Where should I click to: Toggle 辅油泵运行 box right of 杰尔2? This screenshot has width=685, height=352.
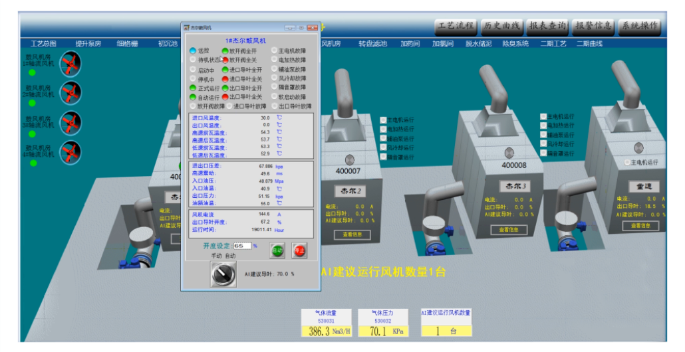pos(383,138)
